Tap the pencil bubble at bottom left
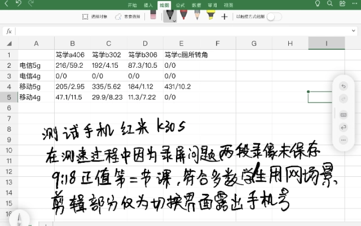The width and height of the screenshot is (361, 226). click(19, 219)
